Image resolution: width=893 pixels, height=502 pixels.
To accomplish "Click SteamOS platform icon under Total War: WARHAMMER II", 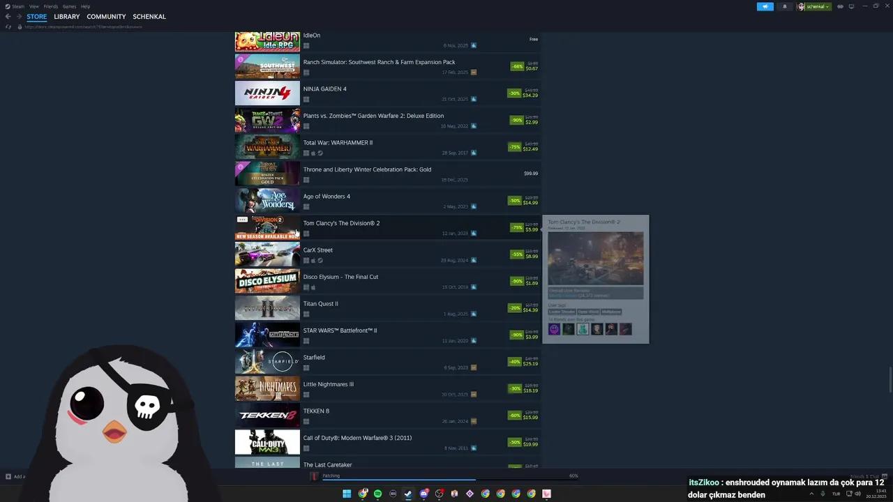I will click(320, 153).
